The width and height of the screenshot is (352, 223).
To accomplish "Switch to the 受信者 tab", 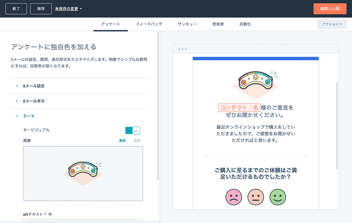I will [218, 24].
